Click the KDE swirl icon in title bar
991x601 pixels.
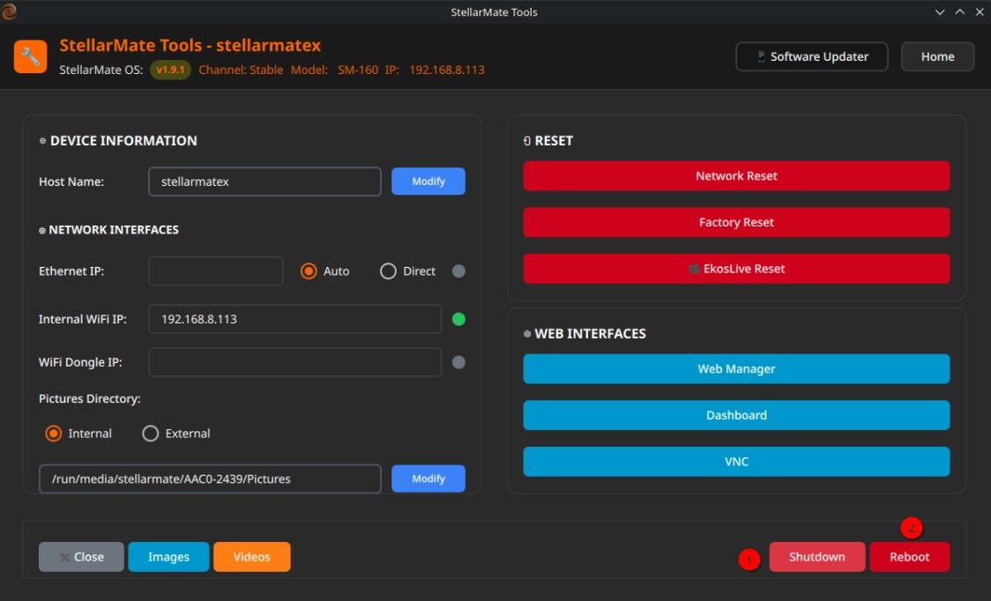(8, 11)
